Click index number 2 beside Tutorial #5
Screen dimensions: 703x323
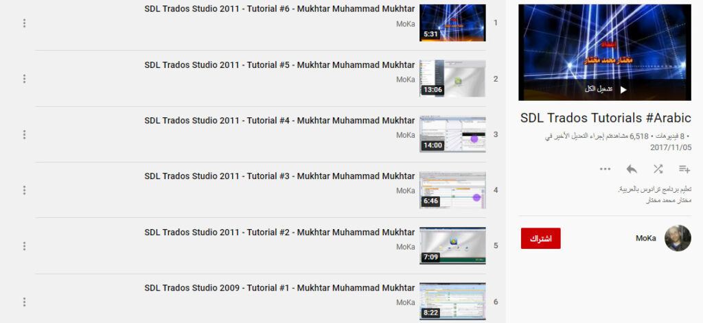point(496,79)
